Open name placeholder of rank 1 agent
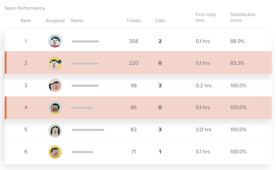 (x=85, y=41)
